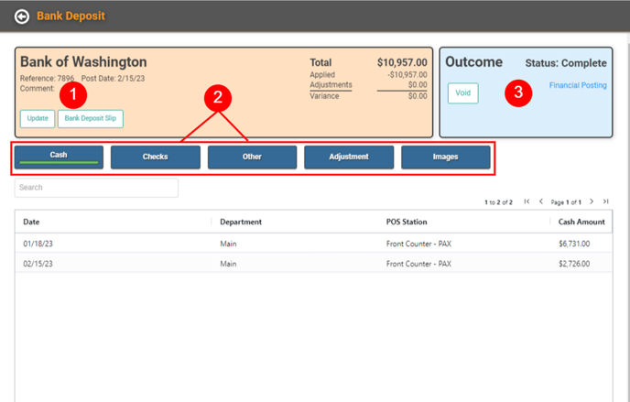The width and height of the screenshot is (630, 402).
Task: Open the Other tab
Action: coord(252,158)
